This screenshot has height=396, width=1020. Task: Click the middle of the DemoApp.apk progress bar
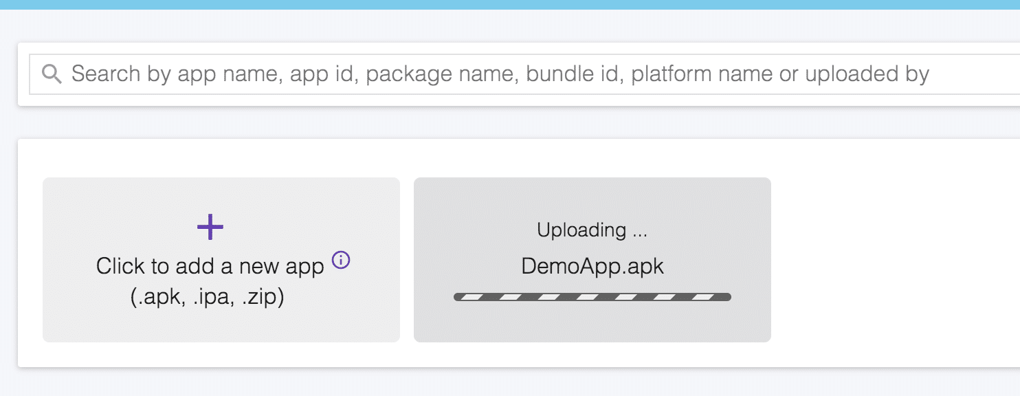click(x=592, y=297)
